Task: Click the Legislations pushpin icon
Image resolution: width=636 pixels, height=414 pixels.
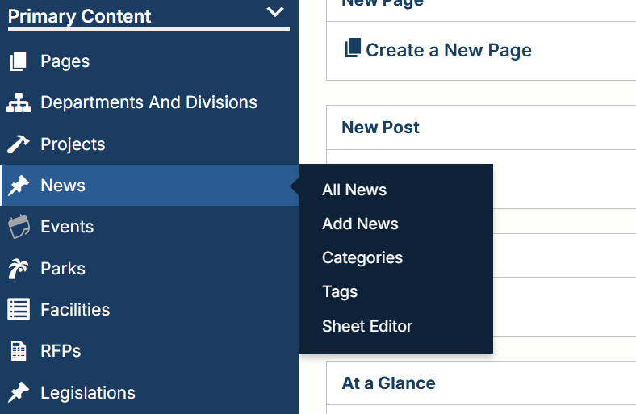Action: 19,392
